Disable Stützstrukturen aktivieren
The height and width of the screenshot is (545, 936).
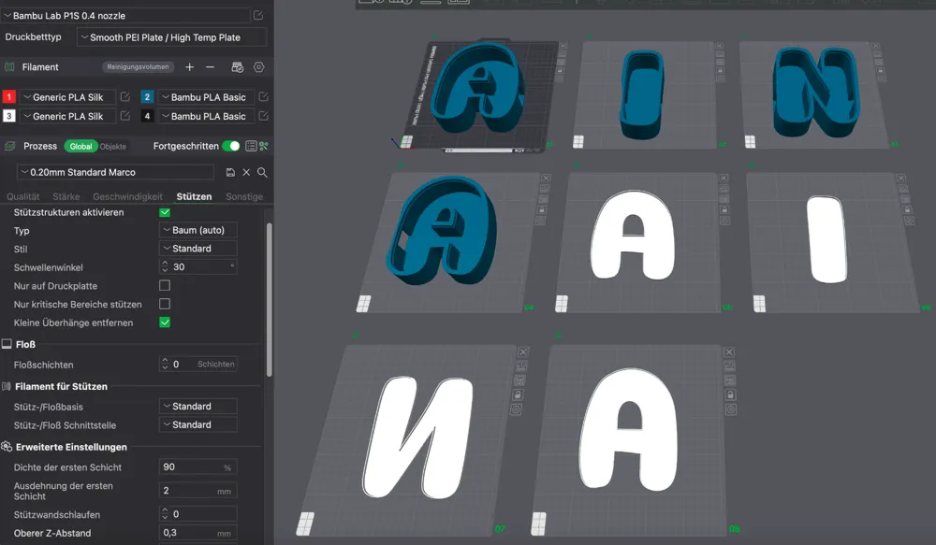coord(164,212)
